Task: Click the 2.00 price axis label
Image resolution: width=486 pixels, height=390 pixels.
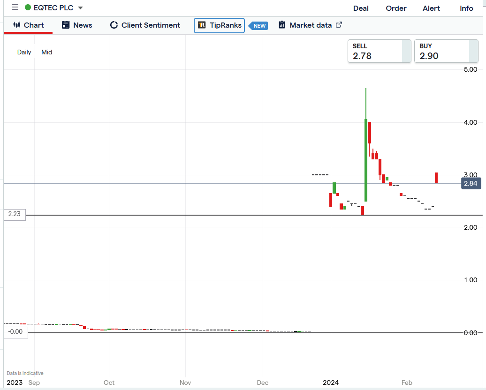Action: 471,227
